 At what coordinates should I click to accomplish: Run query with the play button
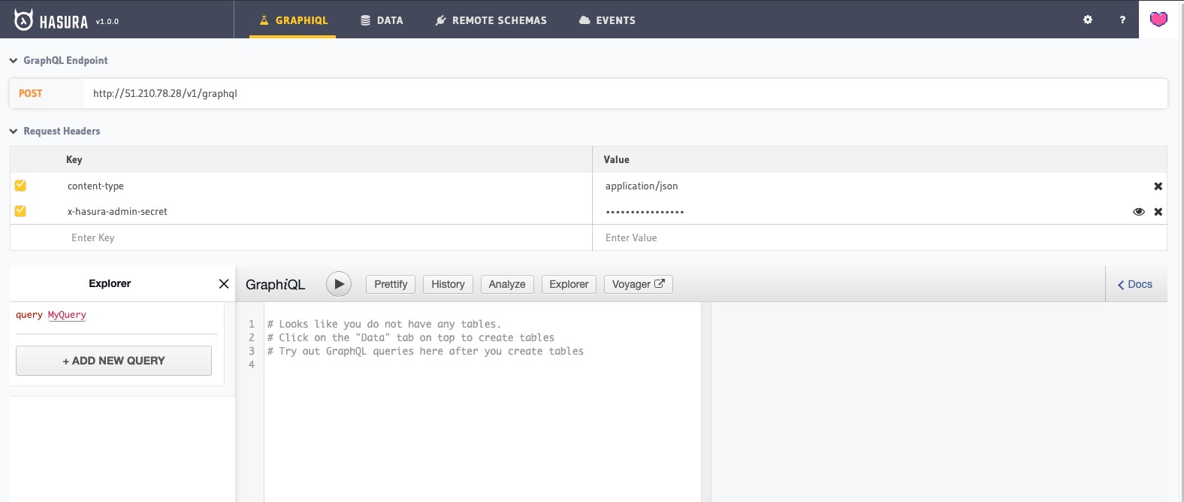339,284
